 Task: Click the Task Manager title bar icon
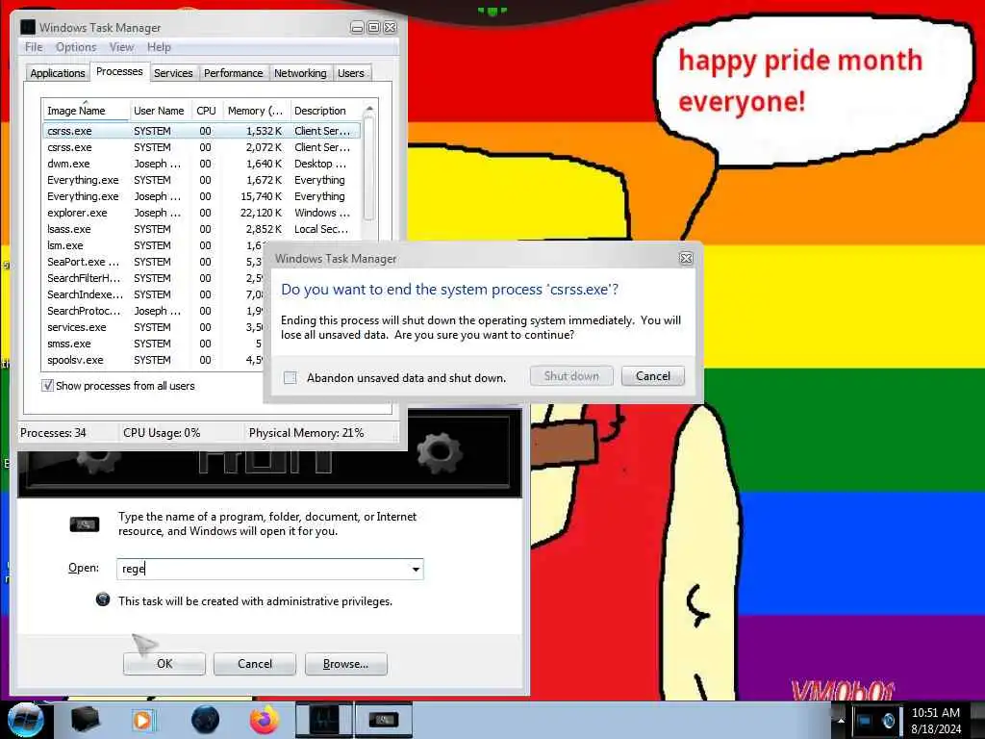28,27
